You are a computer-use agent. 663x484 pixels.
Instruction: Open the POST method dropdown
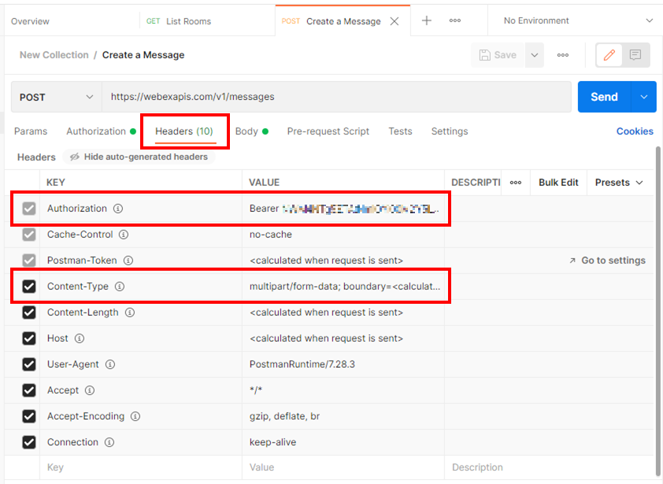[56, 97]
